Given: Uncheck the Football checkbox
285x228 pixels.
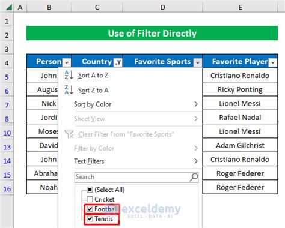Looking at the screenshot, I should [90, 209].
